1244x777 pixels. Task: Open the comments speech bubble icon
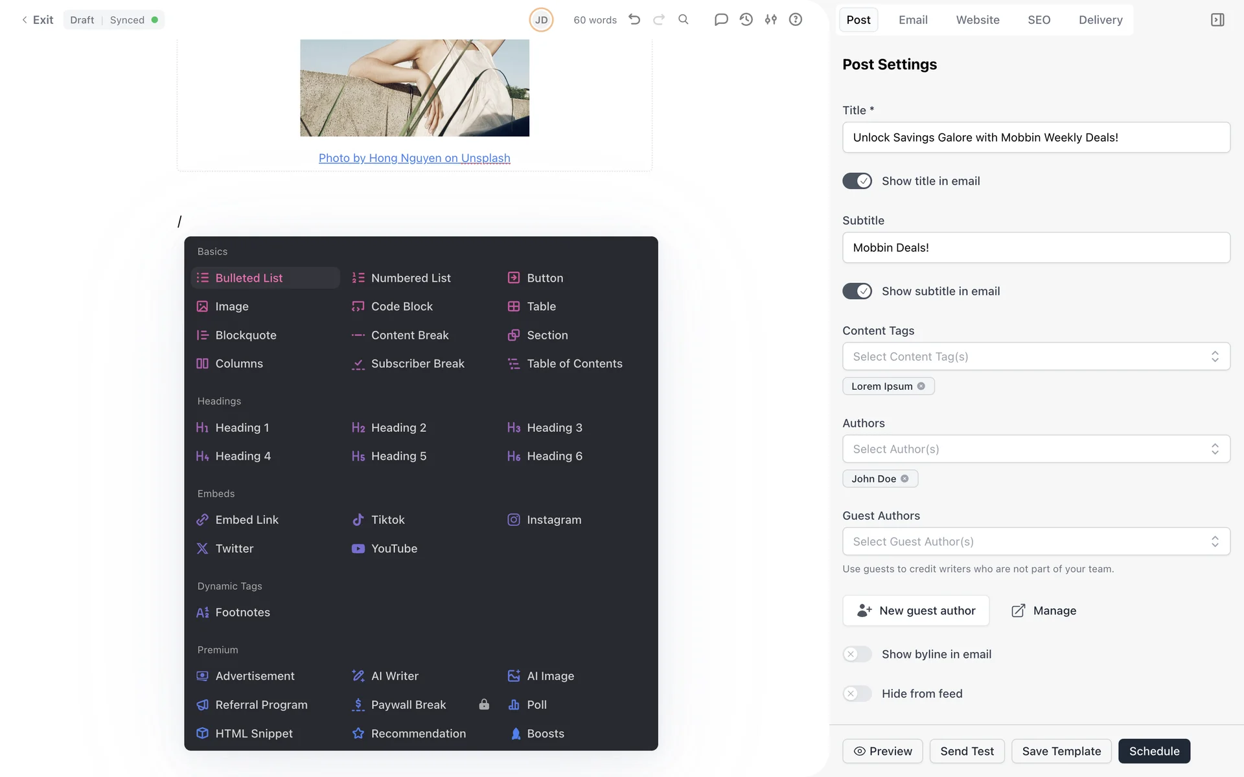pos(720,19)
